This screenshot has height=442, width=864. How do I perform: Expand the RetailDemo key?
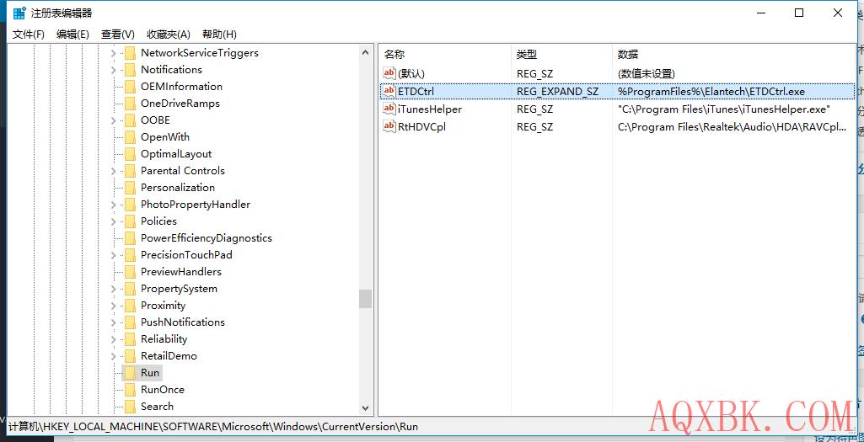[114, 356]
